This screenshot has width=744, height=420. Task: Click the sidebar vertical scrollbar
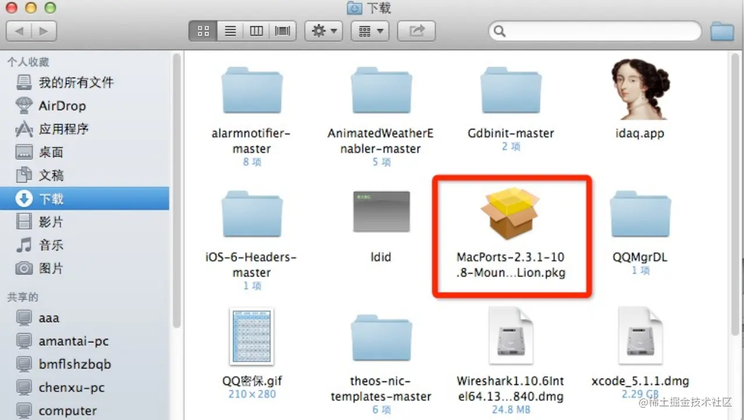point(177,190)
